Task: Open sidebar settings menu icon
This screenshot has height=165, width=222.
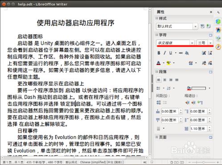Action: click(x=218, y=12)
